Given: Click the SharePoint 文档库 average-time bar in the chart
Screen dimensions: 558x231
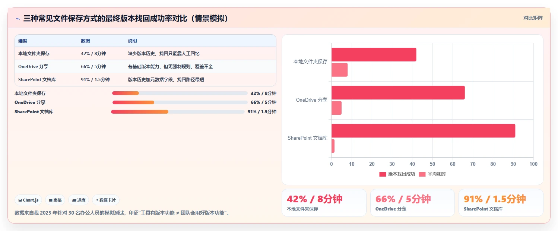Looking at the screenshot, I should (x=333, y=146).
